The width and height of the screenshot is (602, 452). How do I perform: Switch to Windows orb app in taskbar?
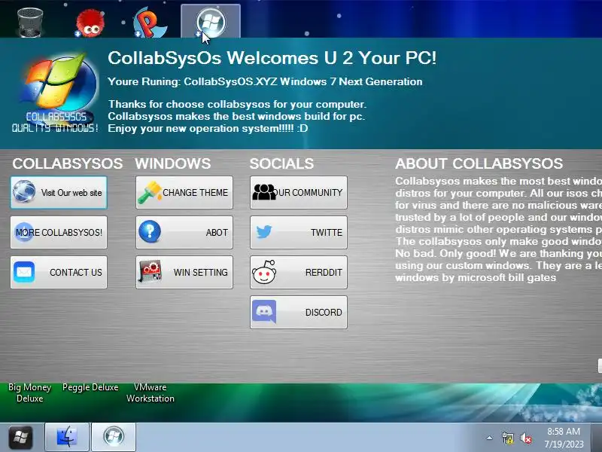coord(114,438)
